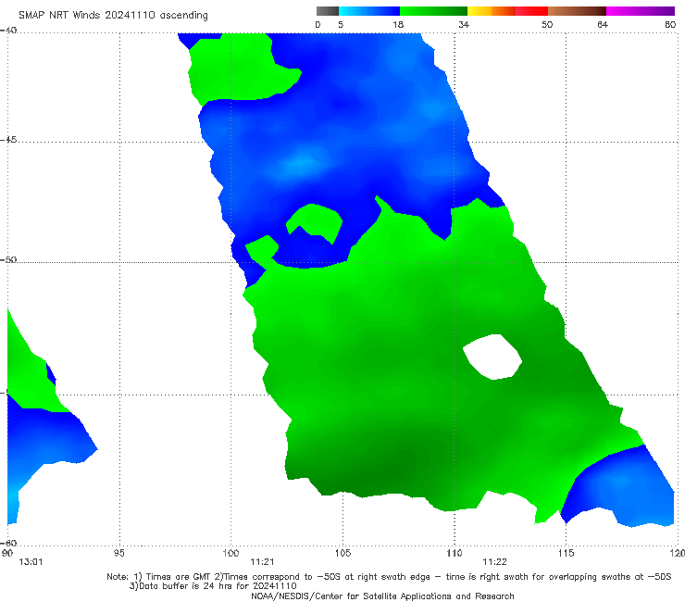Click the yellow segment of the color bar
685x602 pixels.
point(479,11)
